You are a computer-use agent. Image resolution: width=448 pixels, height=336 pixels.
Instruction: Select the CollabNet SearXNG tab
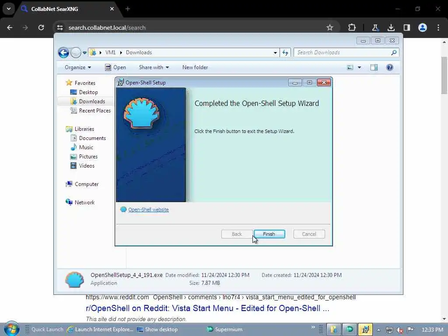68,9
